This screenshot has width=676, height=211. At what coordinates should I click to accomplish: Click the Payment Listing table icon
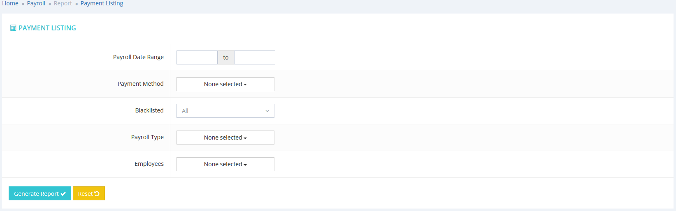click(x=13, y=28)
